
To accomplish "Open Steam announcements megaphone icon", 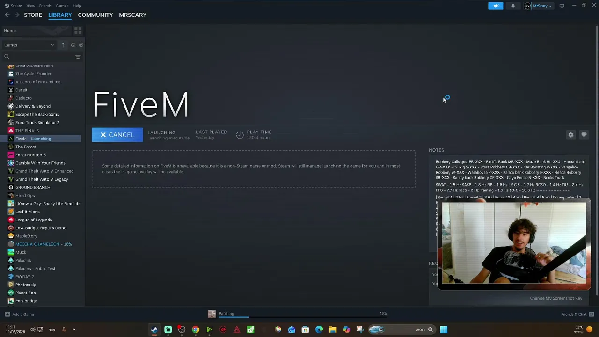I will (496, 6).
